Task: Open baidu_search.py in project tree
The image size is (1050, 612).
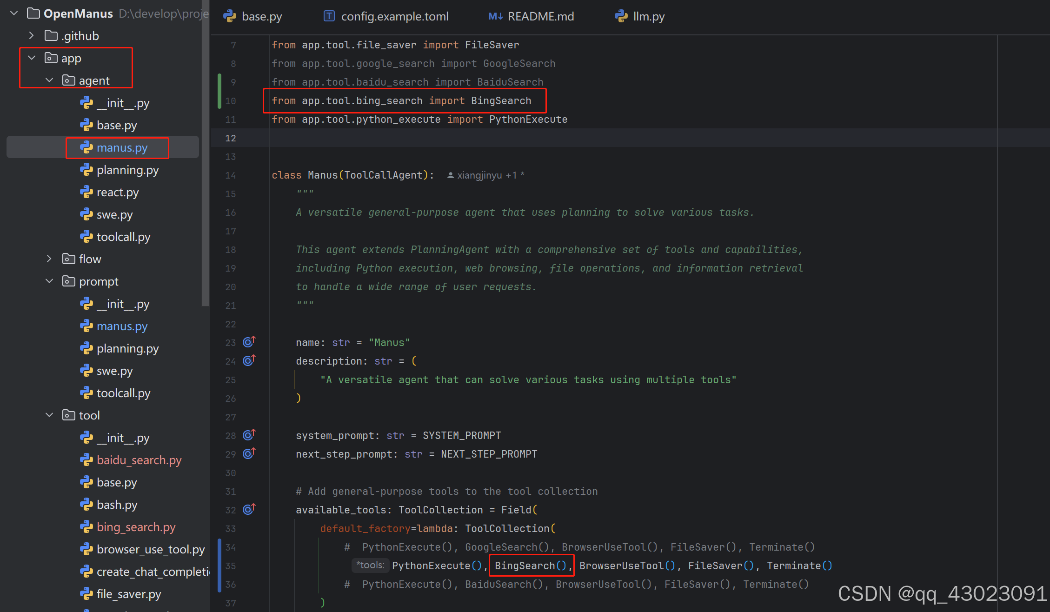Action: 139,460
